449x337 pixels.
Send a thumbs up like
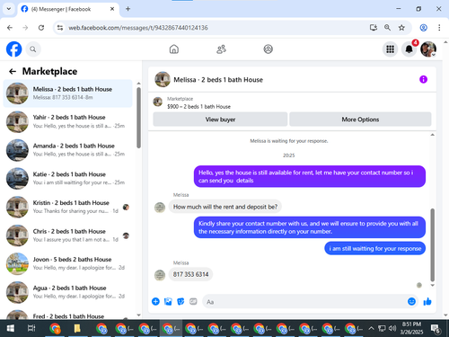[x=427, y=301]
